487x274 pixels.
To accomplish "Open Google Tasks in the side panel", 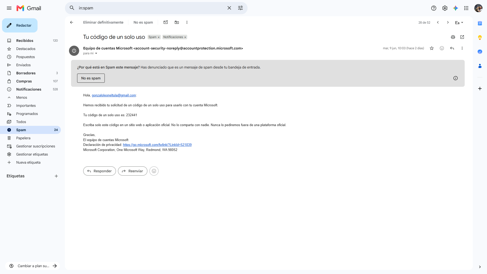I will [480, 52].
